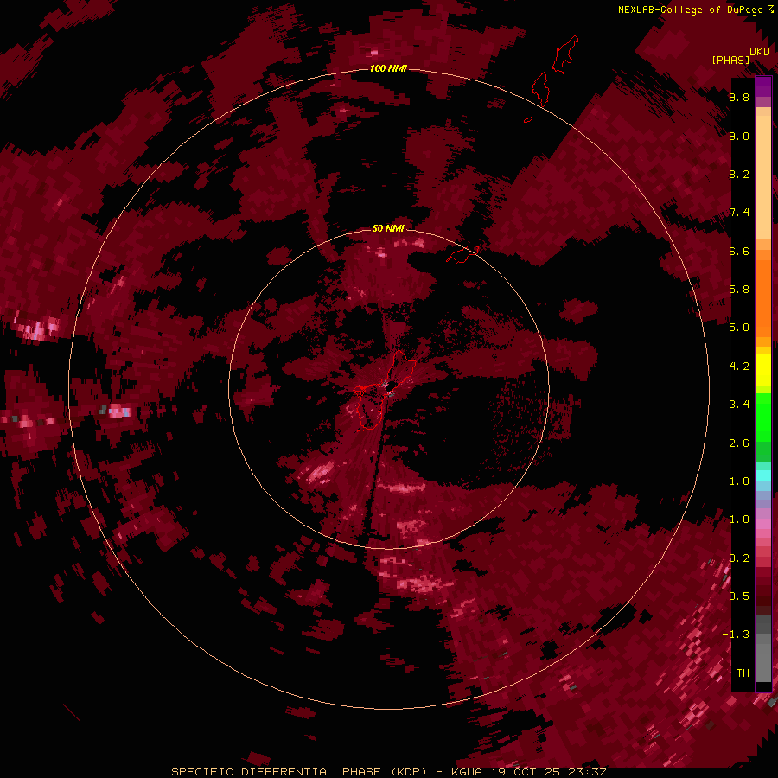The width and height of the screenshot is (778, 778).
Task: Click the 2.6 value on color scale
Action: click(739, 443)
